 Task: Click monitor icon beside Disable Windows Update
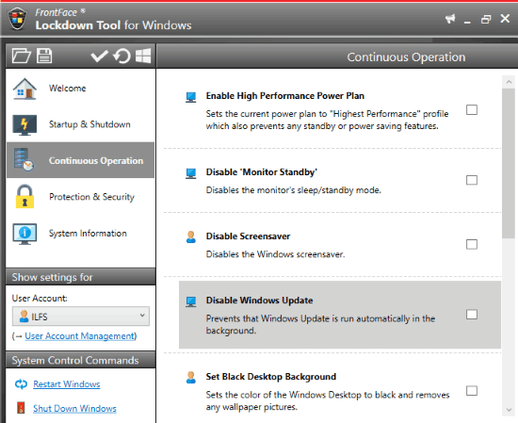[191, 301]
